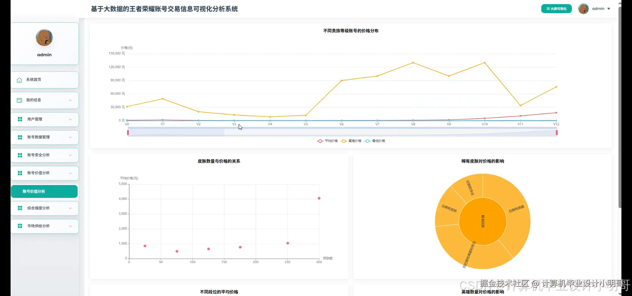Open the 市场供给分析 menu item
The width and height of the screenshot is (632, 296).
tap(45, 226)
